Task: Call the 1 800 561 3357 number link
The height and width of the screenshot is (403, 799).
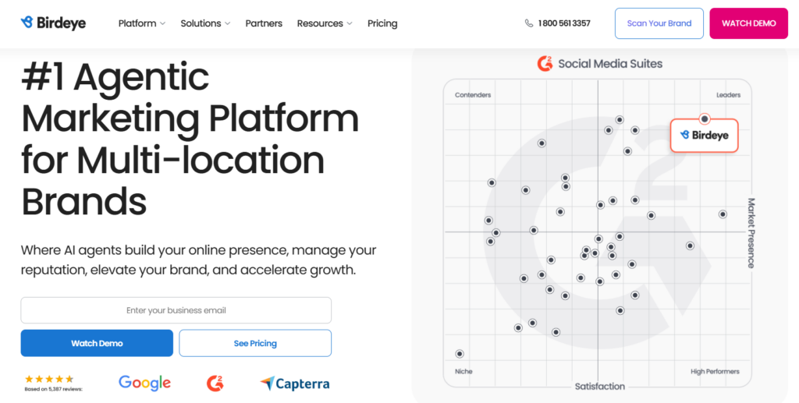Action: coord(564,23)
